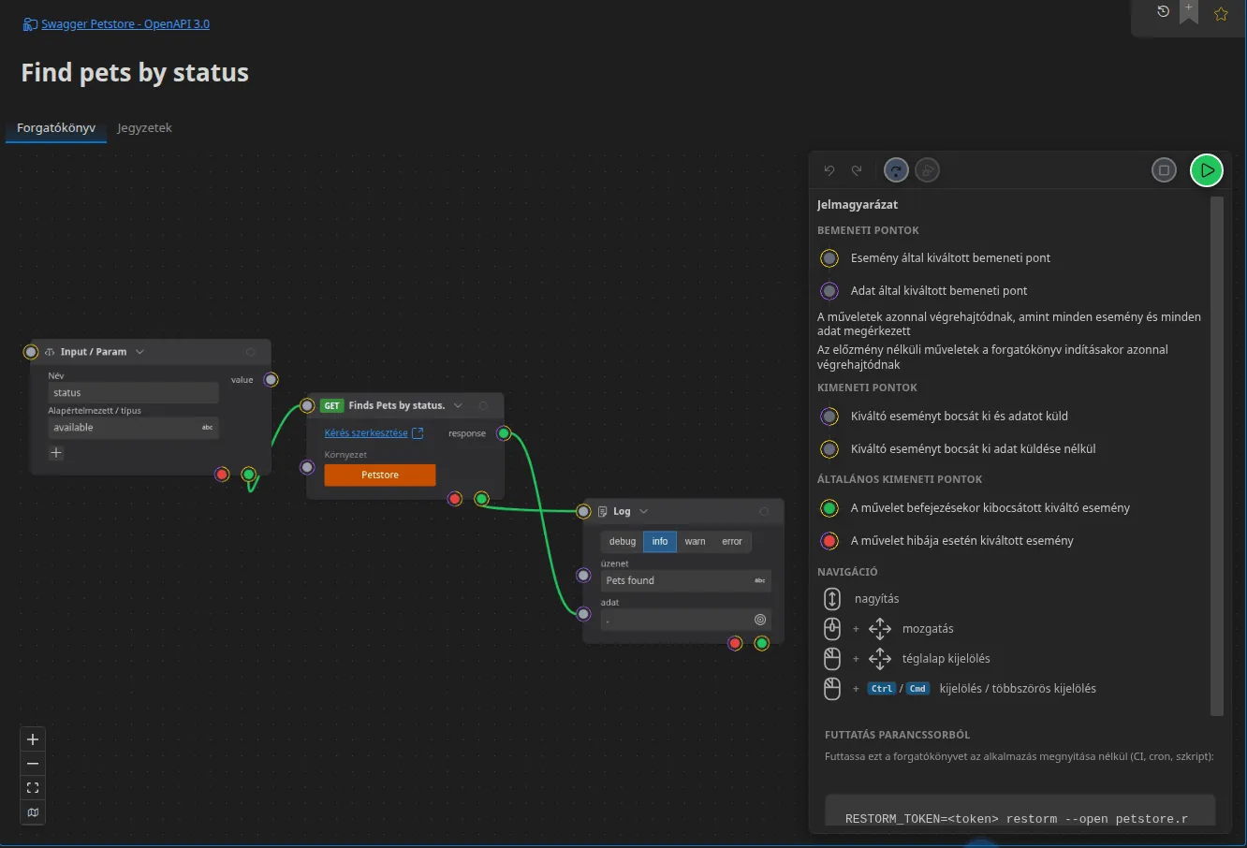Expand the Finds Pets by status node chevron
Screen dimensions: 1247x848
458,405
